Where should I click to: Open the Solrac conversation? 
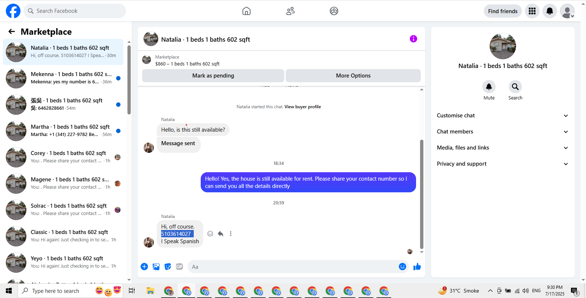click(x=63, y=210)
